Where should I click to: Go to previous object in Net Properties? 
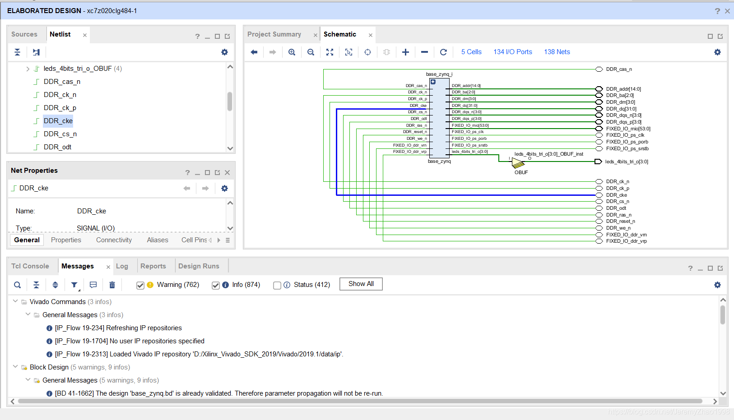pos(187,189)
